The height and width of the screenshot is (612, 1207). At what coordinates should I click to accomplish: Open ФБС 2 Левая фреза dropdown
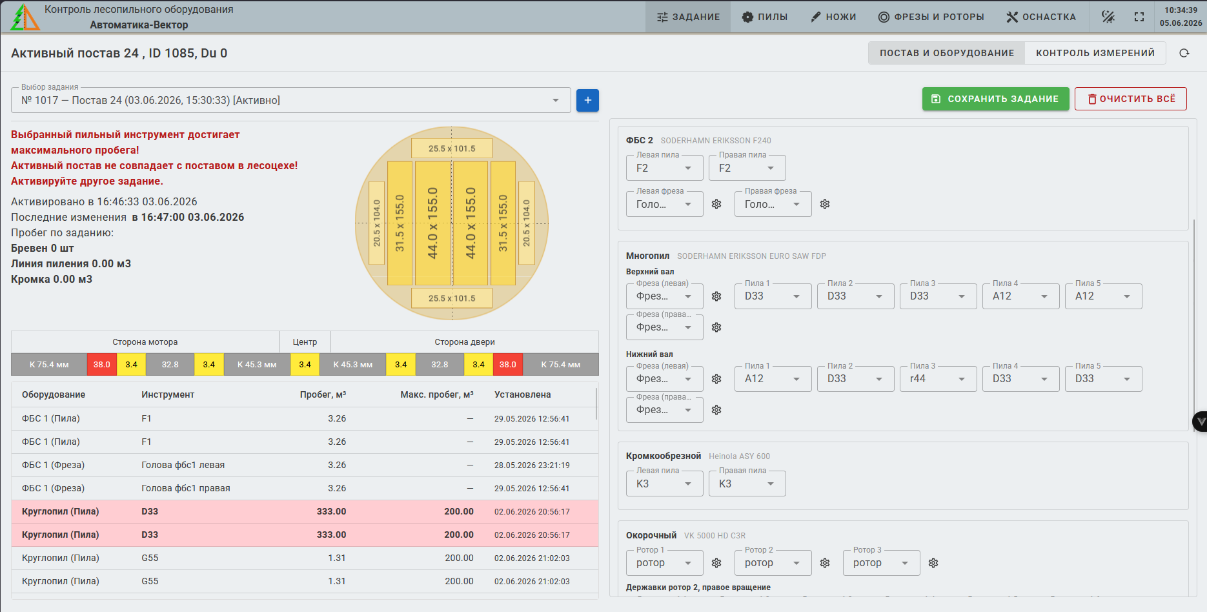pos(665,204)
